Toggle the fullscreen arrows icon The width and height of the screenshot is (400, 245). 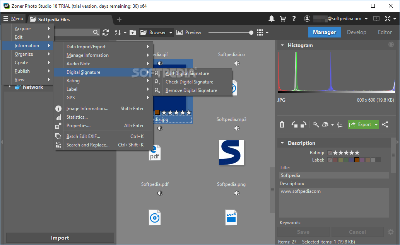(388, 19)
